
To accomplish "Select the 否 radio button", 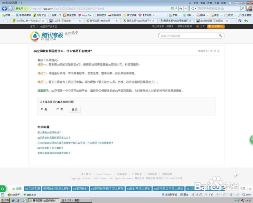I will (x=58, y=109).
